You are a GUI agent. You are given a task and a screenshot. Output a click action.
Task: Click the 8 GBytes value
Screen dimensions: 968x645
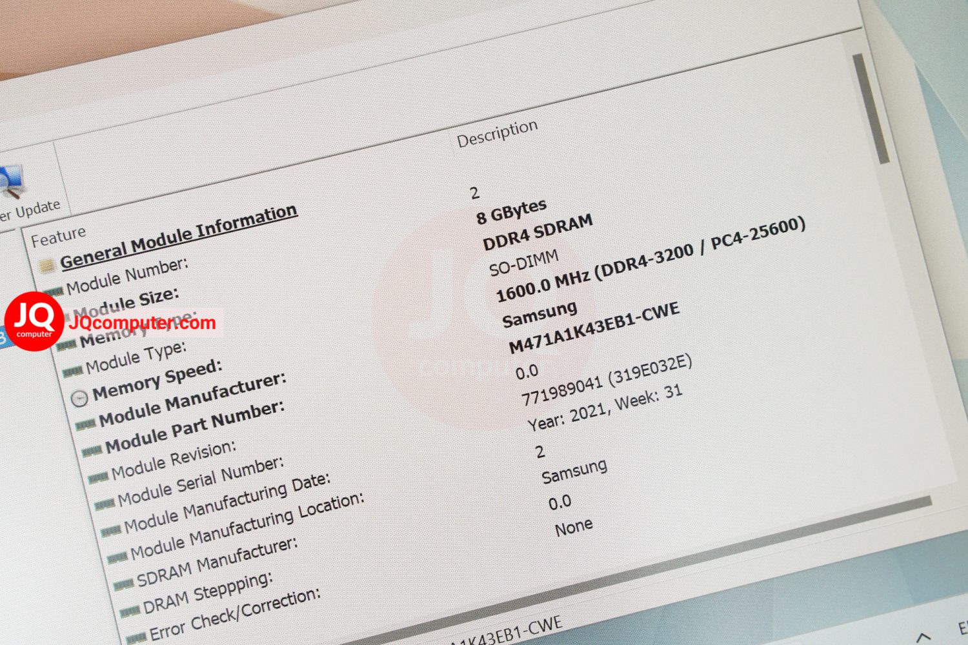click(x=511, y=211)
